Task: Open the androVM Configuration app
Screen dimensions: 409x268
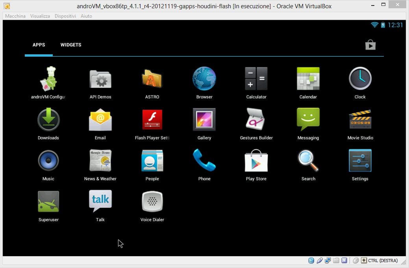Action: pos(48,79)
